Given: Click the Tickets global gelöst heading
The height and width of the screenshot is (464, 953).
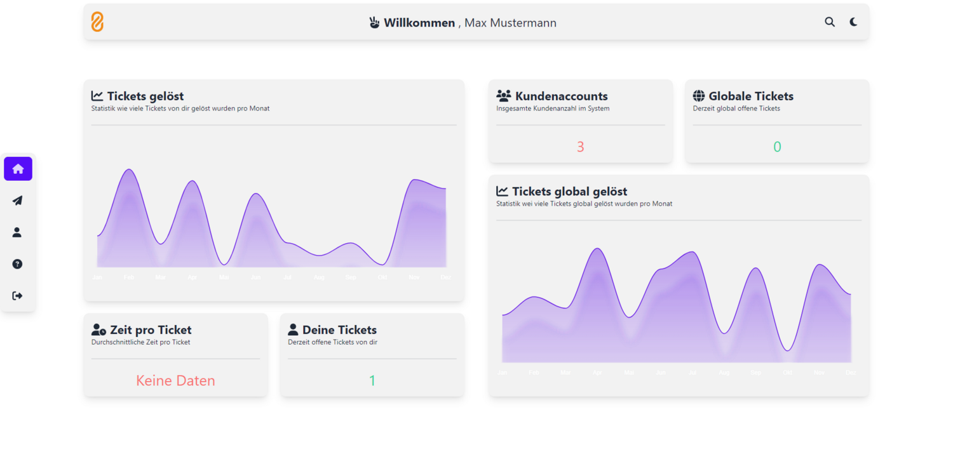Looking at the screenshot, I should tap(570, 191).
